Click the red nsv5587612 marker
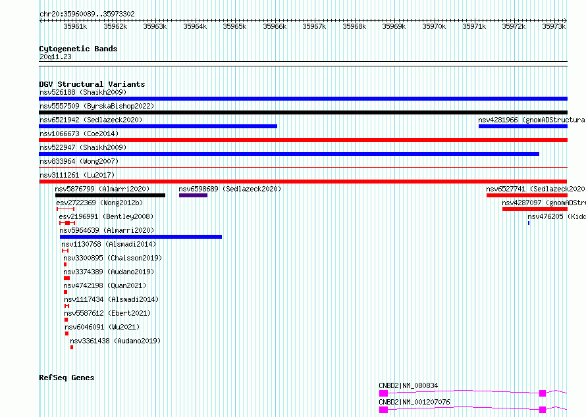 click(66, 320)
